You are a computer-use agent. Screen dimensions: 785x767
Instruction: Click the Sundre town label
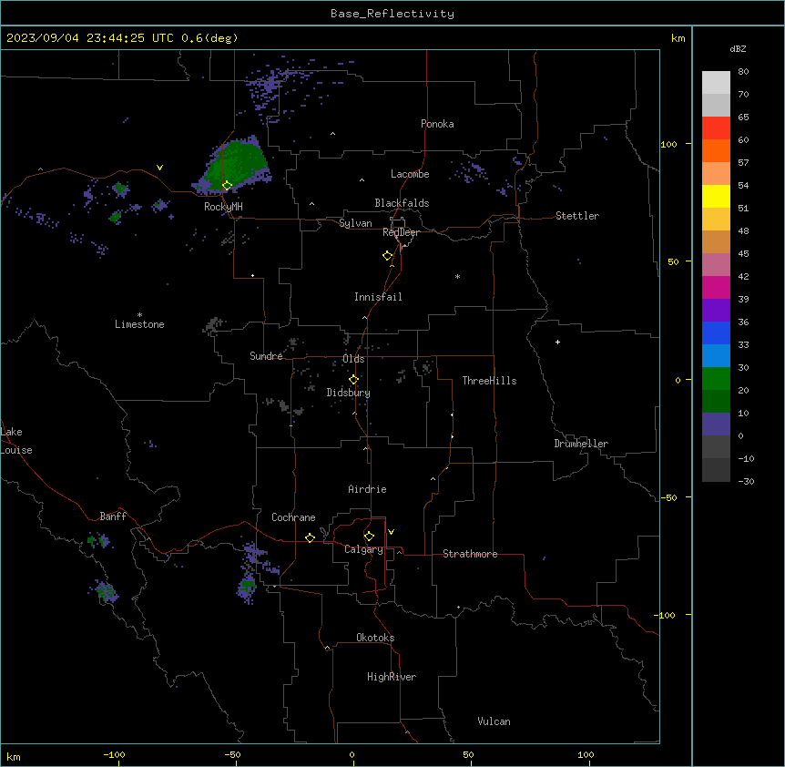(x=266, y=356)
